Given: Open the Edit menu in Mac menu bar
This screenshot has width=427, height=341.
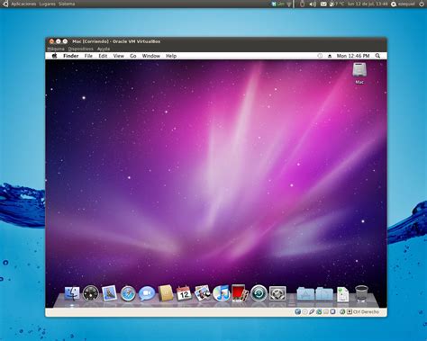Looking at the screenshot, I should [103, 56].
